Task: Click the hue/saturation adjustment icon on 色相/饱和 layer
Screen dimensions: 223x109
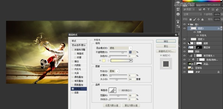Action: pos(193,60)
